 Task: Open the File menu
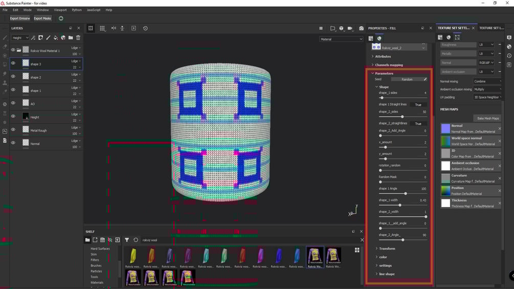point(5,10)
